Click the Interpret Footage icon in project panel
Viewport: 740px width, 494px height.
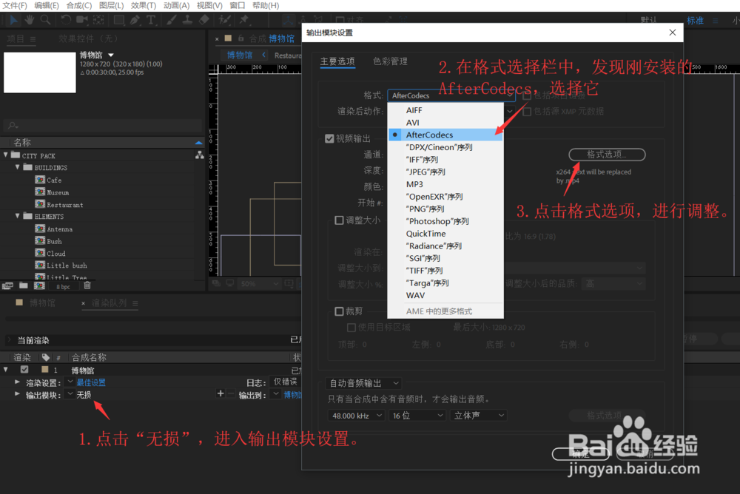coord(7,285)
